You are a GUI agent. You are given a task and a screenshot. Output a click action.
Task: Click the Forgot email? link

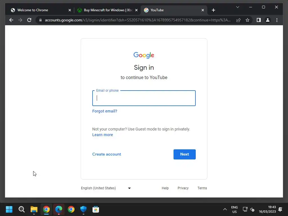(x=105, y=111)
